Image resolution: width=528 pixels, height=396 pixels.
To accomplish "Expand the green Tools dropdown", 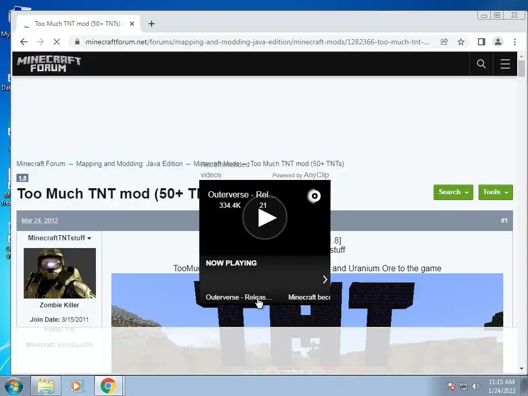I will pos(496,192).
